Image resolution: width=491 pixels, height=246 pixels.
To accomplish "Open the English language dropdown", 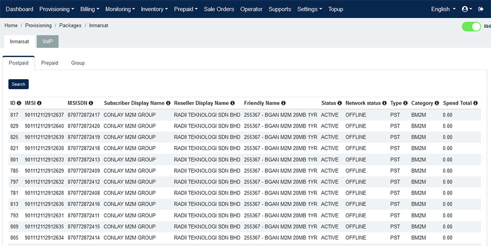I will tap(444, 9).
